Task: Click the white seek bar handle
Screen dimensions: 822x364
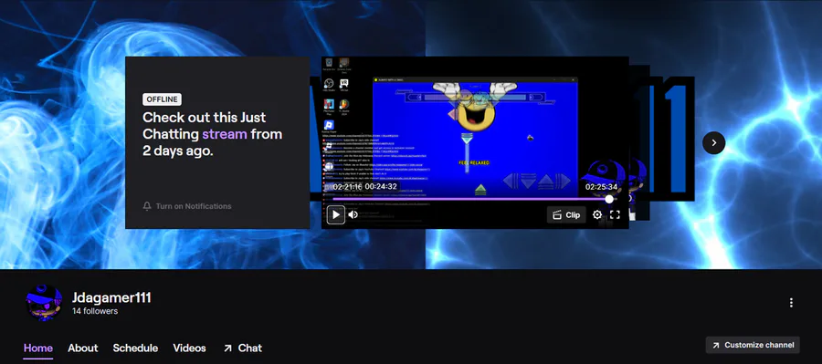Action: coord(609,199)
